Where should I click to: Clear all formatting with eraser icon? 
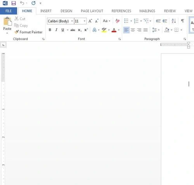coord(118,21)
